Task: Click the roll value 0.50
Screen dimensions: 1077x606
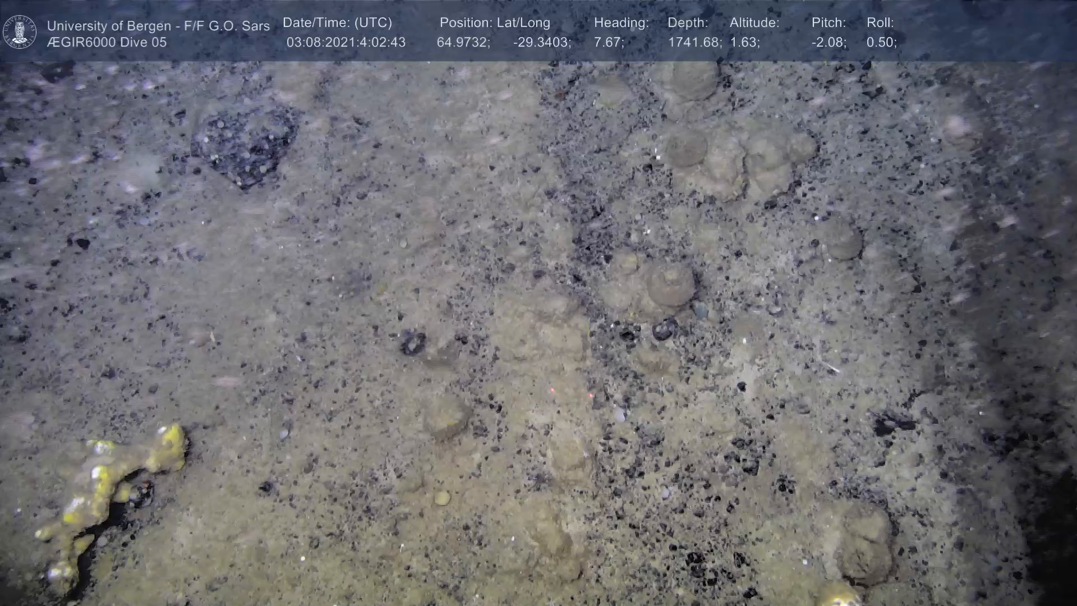Action: (x=881, y=42)
